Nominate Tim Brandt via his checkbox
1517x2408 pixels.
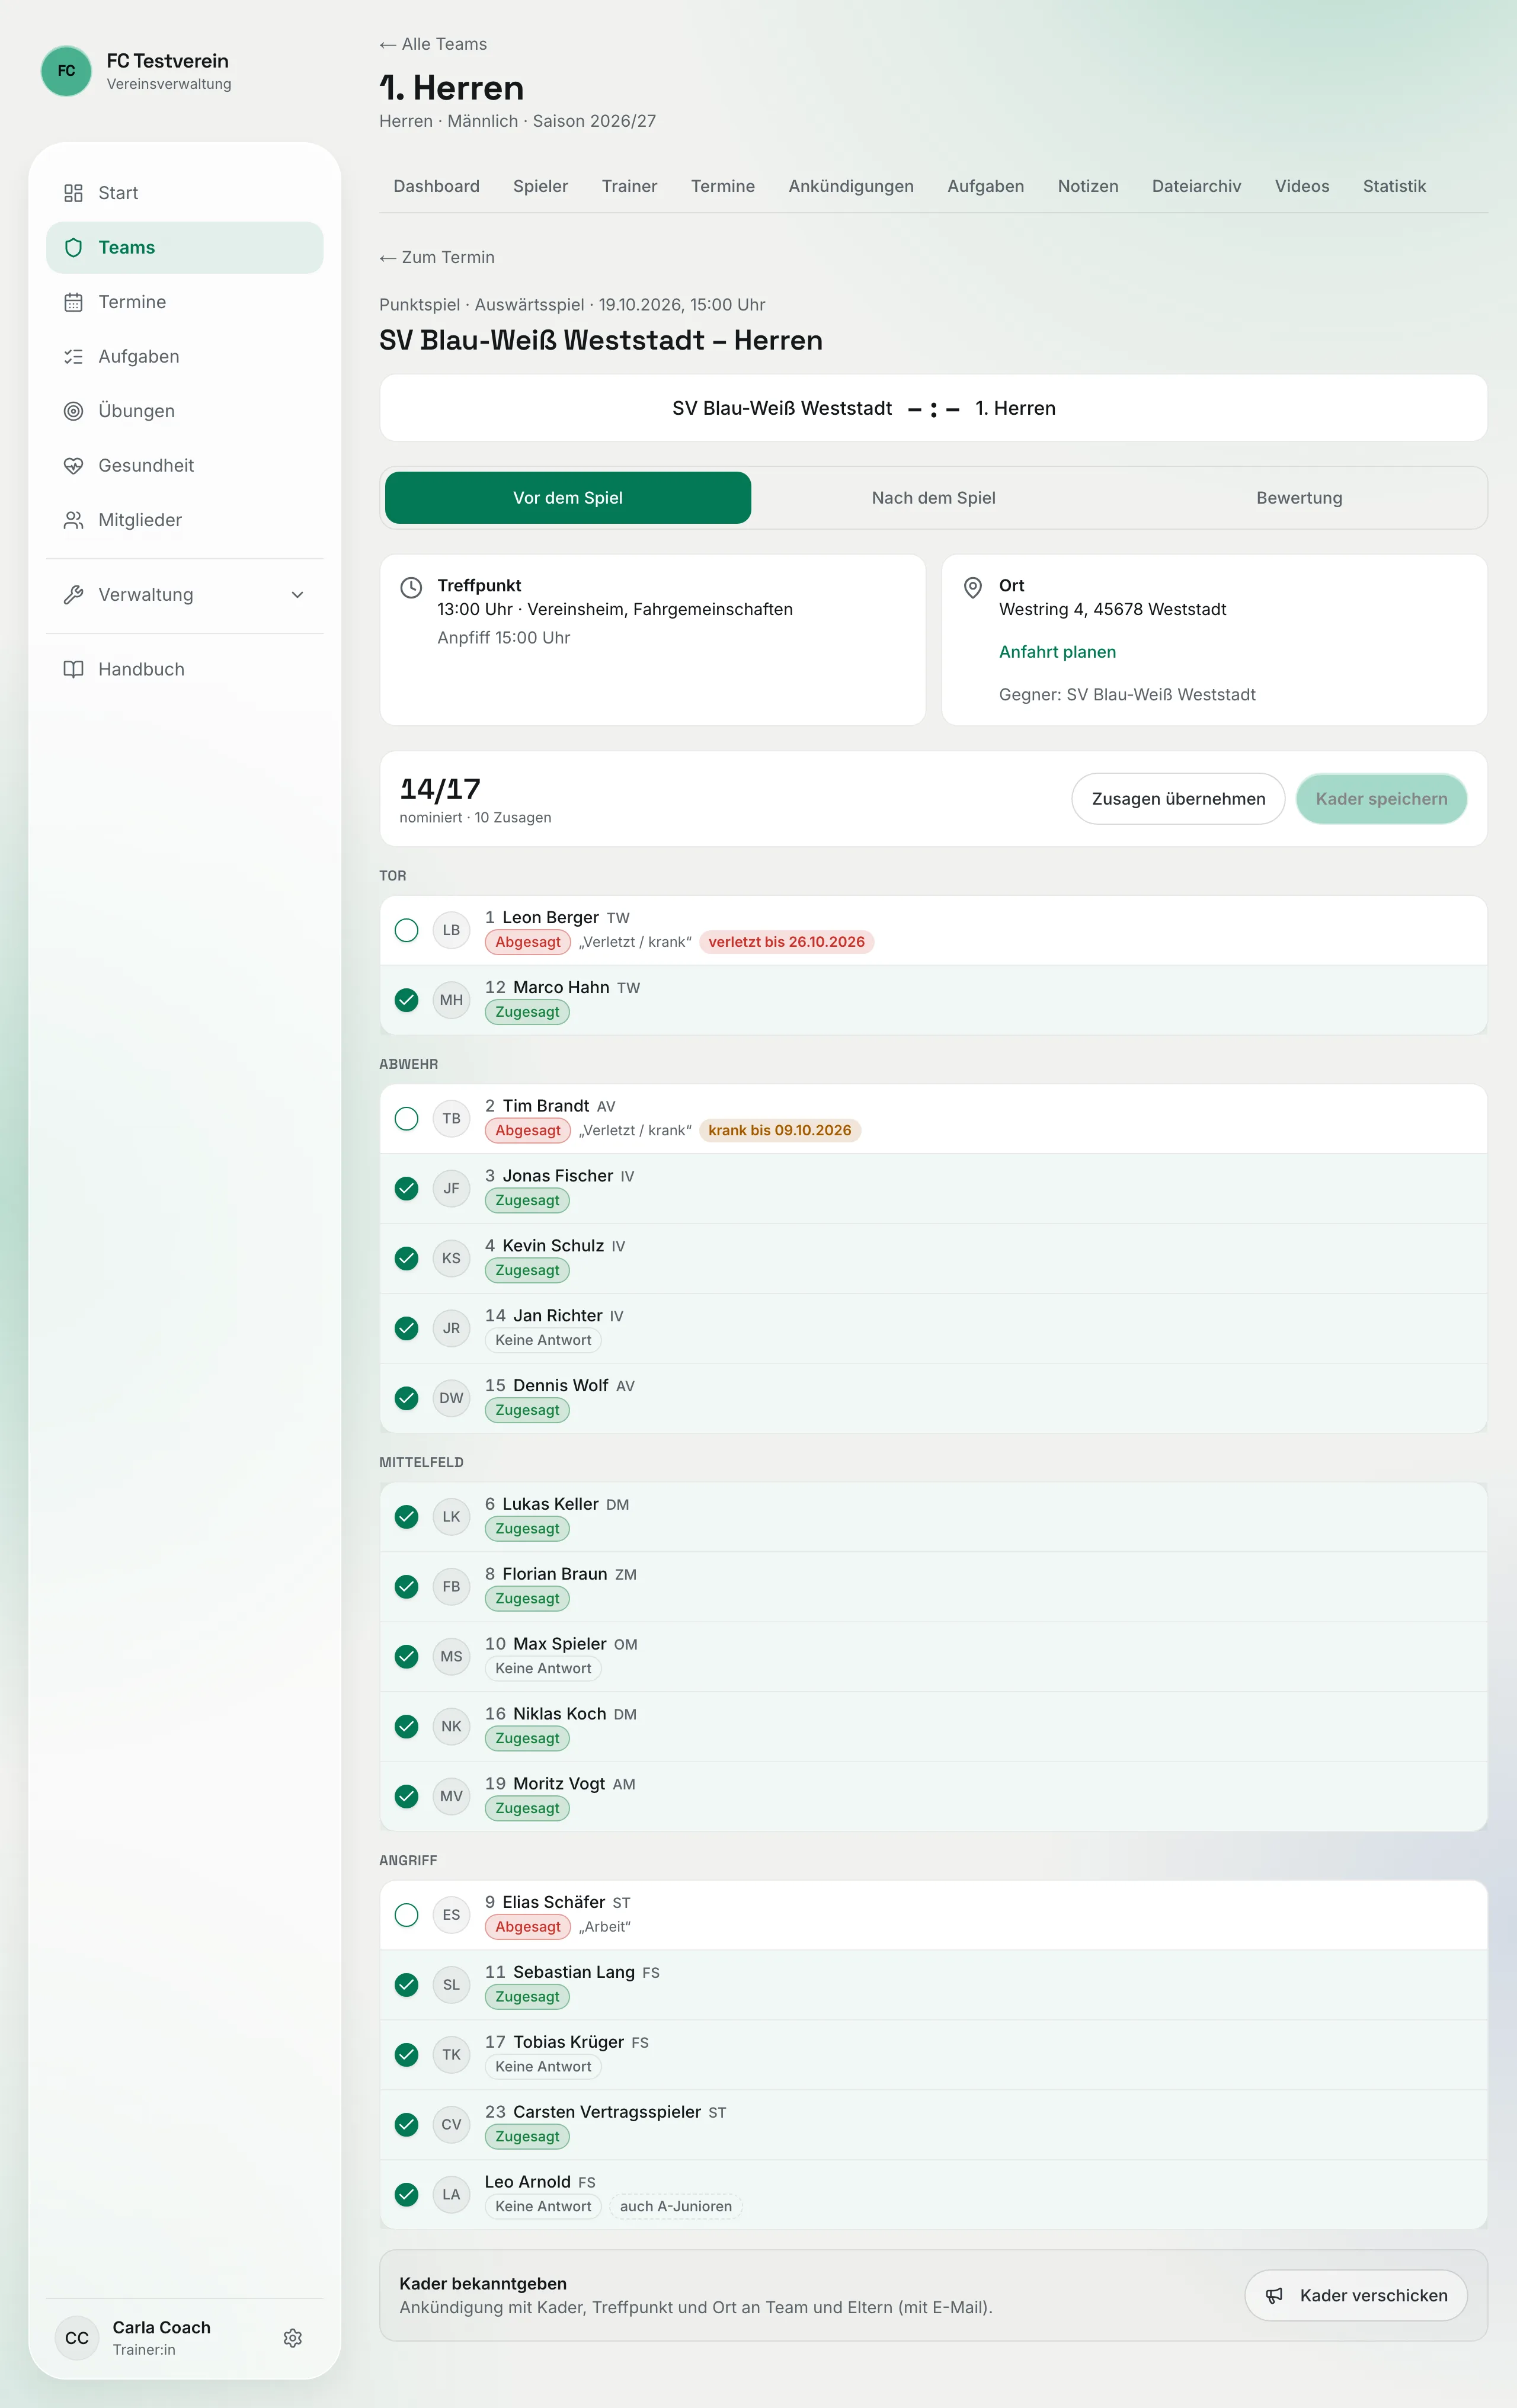(406, 1118)
